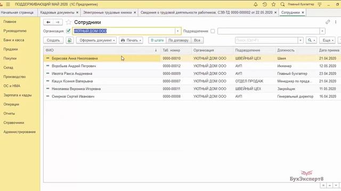341x191 pixels.
Task: Open the Операции section
Action: tap(11, 104)
